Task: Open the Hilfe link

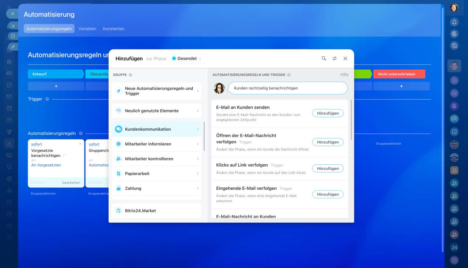Action: pos(344,75)
